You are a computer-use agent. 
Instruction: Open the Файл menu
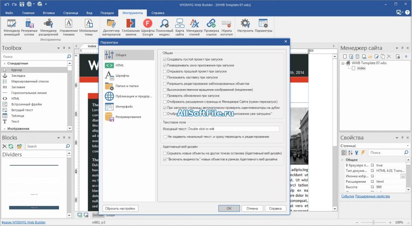[9, 13]
